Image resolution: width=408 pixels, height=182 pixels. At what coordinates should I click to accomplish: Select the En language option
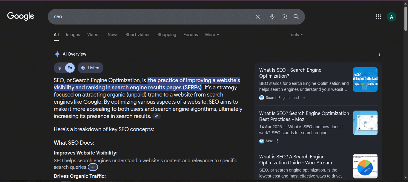(x=70, y=68)
